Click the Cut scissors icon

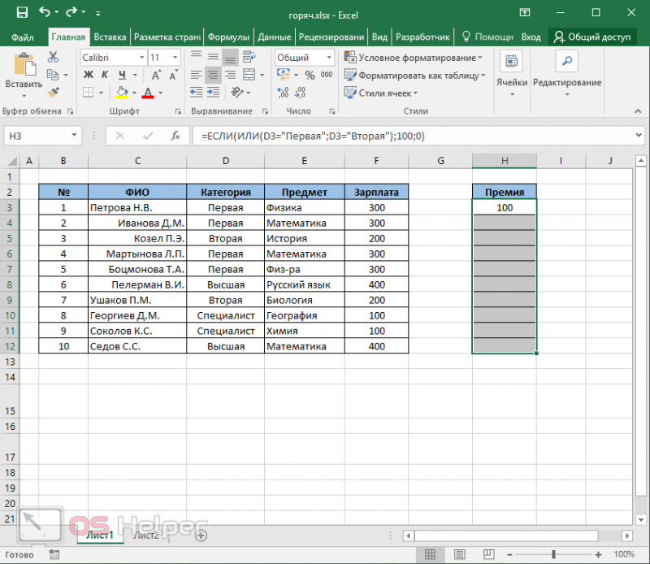(x=53, y=57)
